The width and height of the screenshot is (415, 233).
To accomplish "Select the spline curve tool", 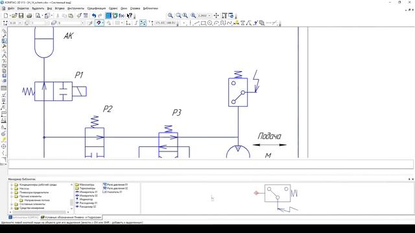I will pos(229,23).
